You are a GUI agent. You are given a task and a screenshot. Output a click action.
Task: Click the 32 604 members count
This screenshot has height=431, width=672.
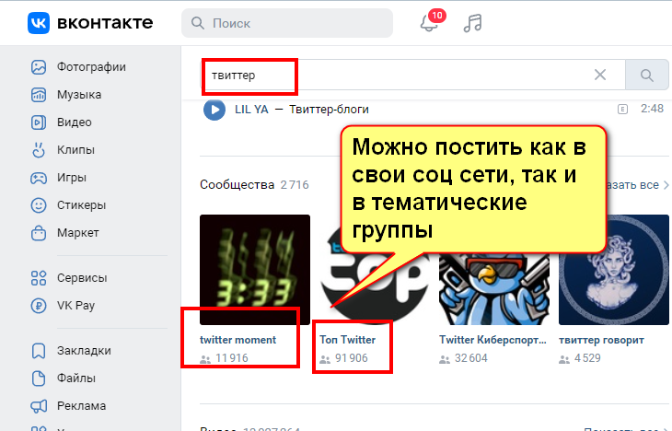[471, 358]
